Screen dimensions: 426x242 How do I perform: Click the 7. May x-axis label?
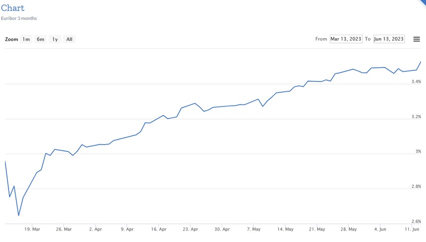[253, 229]
